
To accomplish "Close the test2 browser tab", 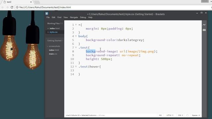I will coord(31,2).
